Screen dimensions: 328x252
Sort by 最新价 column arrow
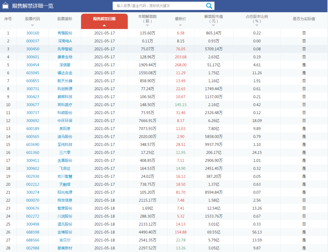click(x=180, y=25)
